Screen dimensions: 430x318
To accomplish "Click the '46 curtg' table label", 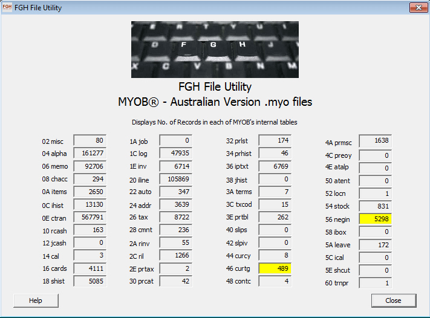I will tap(238, 268).
